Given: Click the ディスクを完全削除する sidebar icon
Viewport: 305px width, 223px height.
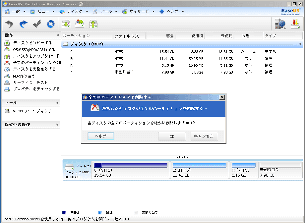Looking at the screenshot, I should tap(7, 69).
